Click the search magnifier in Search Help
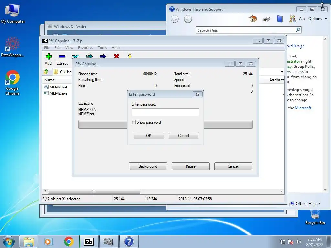331x248 pixels. coord(298,30)
